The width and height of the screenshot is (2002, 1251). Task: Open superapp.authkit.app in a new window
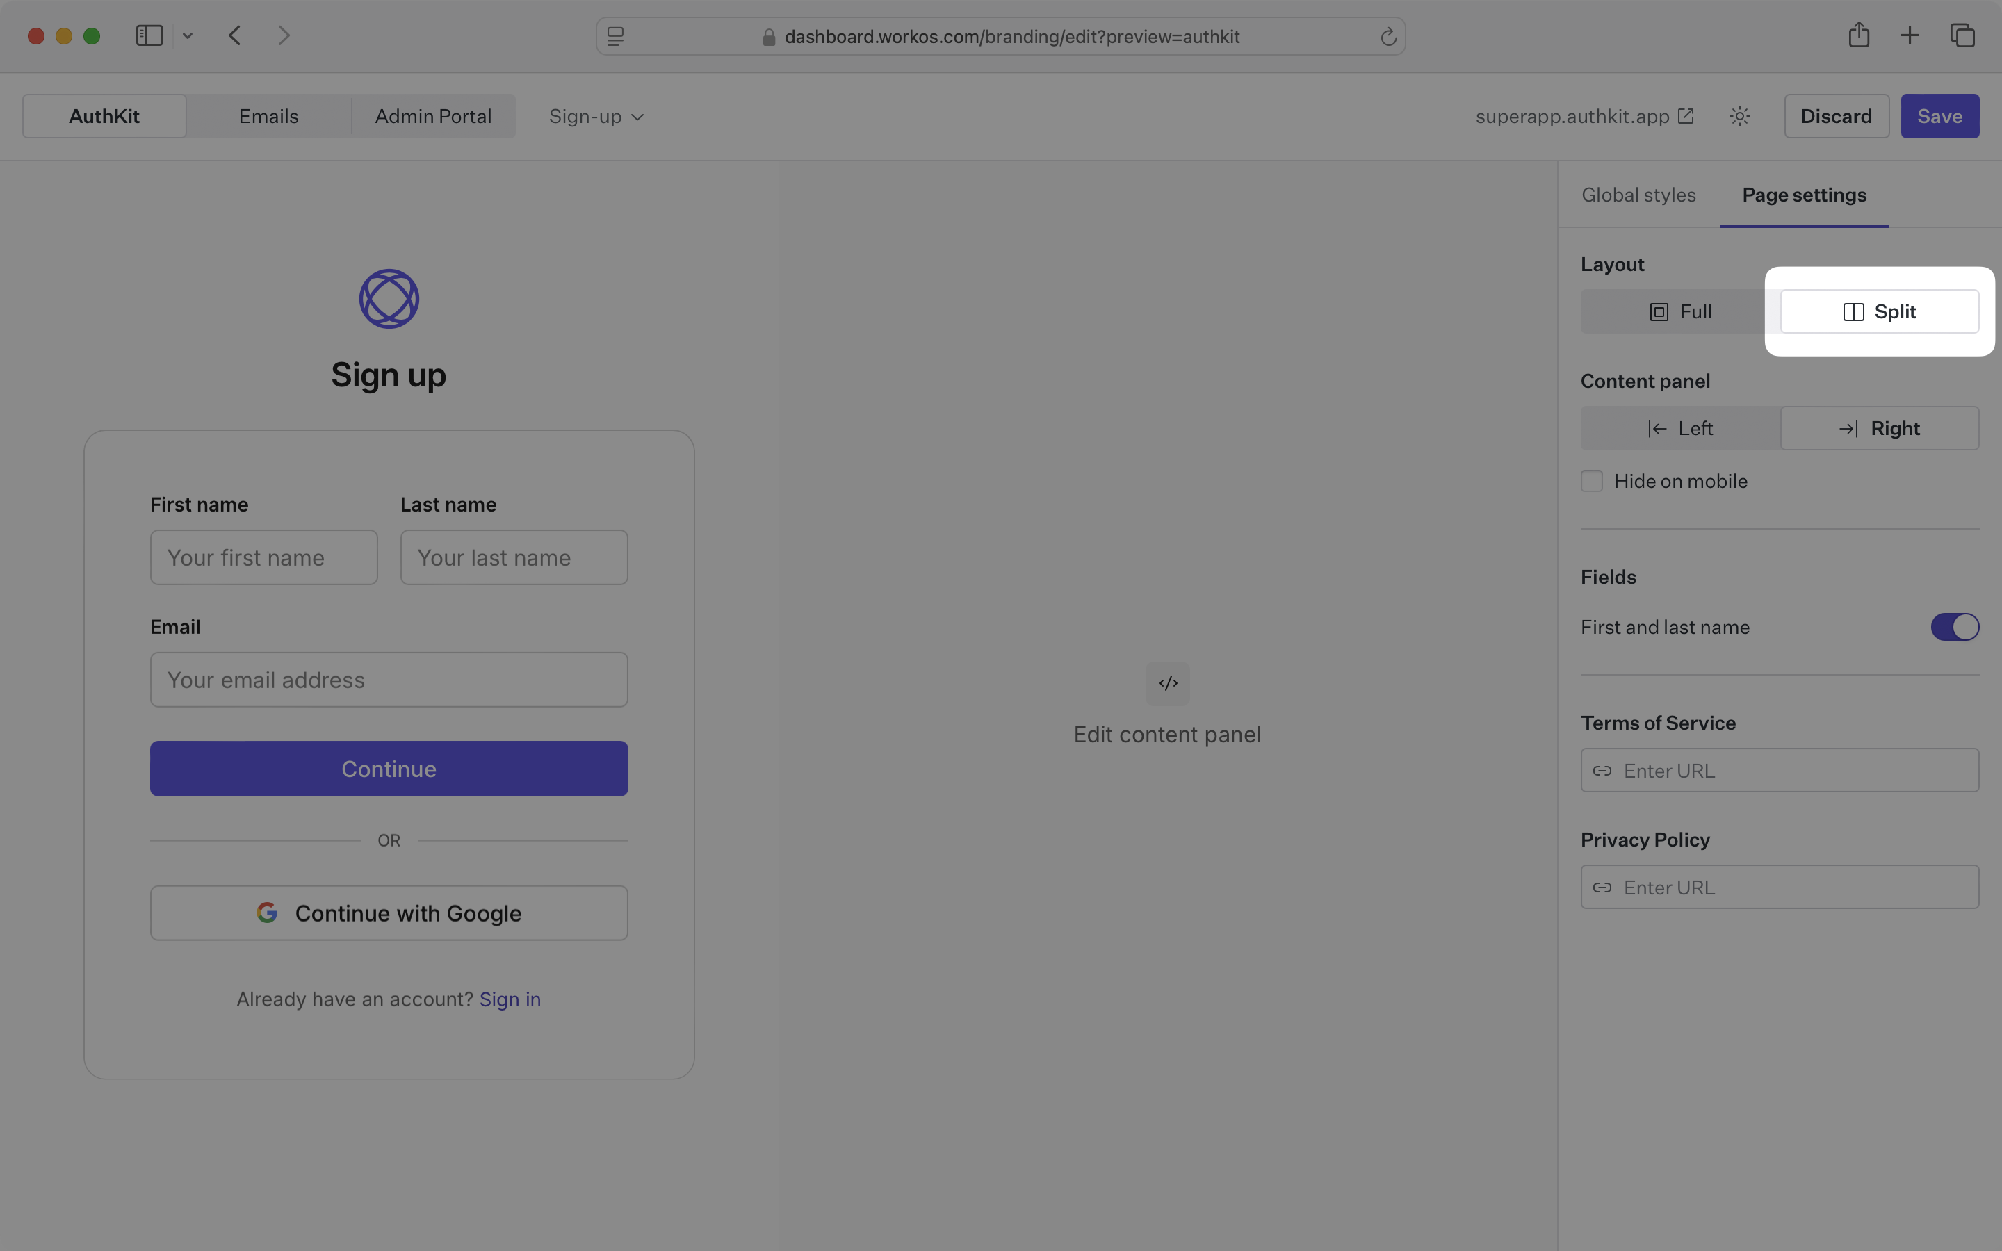point(1685,116)
